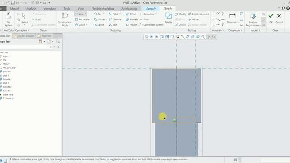Open the sketcher Palette
This screenshot has width=290, height=163.
(x=169, y=18)
